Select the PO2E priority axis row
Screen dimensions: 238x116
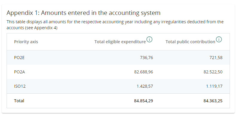pyautogui.click(x=118, y=58)
